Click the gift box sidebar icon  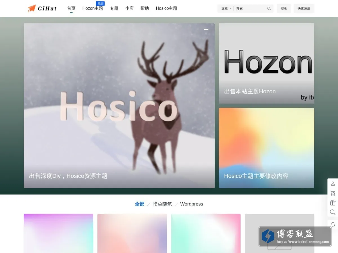(333, 203)
